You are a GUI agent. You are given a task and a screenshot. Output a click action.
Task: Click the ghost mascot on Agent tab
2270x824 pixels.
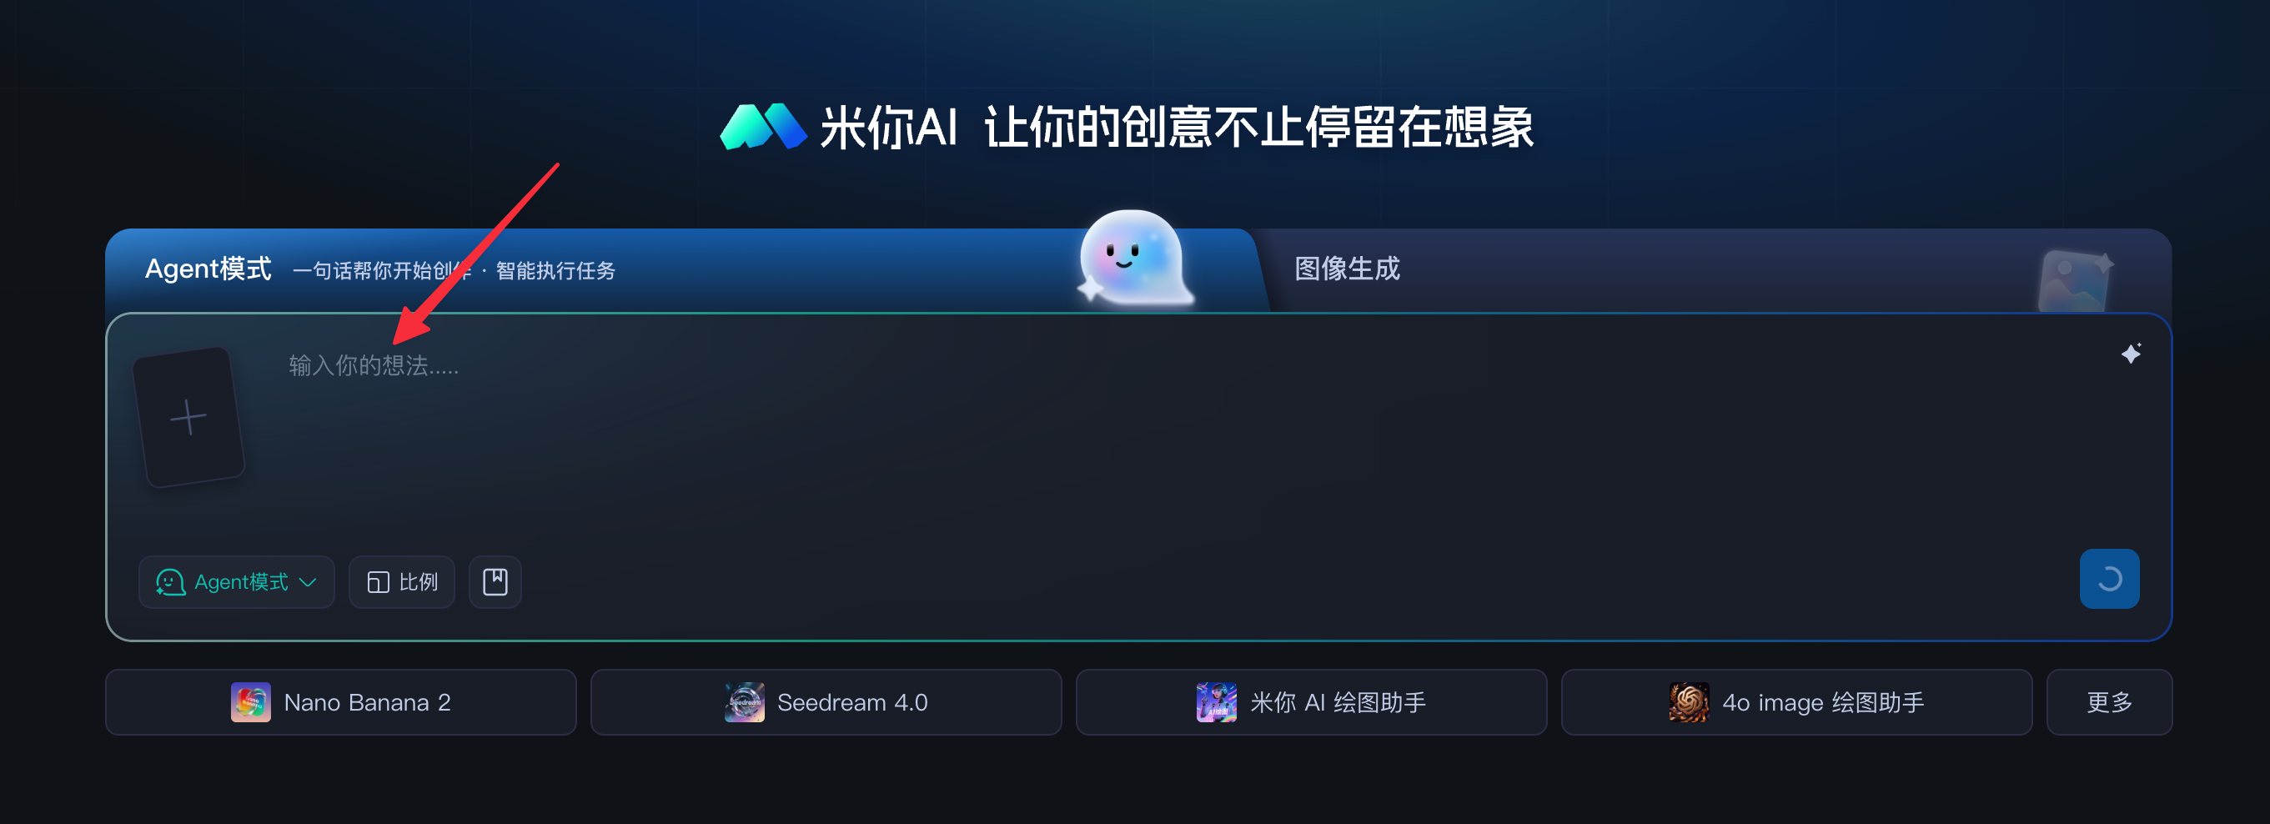(1134, 259)
